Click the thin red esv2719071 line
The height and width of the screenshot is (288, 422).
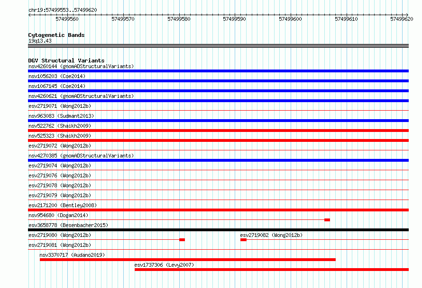pos(218,110)
